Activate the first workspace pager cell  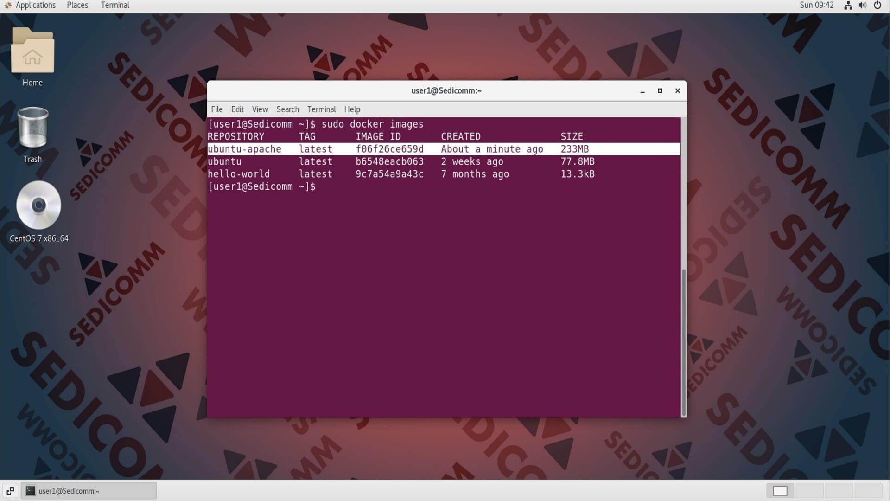(x=780, y=490)
